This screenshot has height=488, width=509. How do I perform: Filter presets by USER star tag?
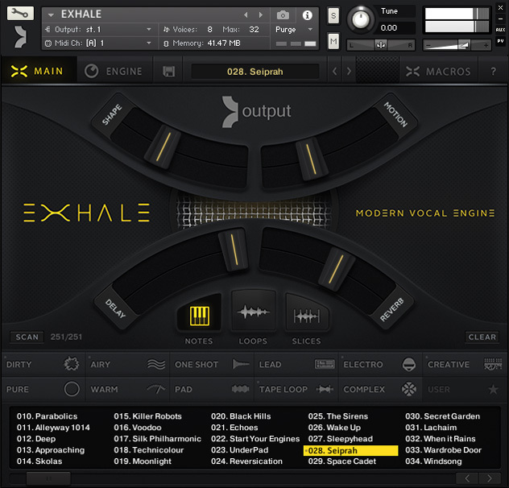(465, 389)
